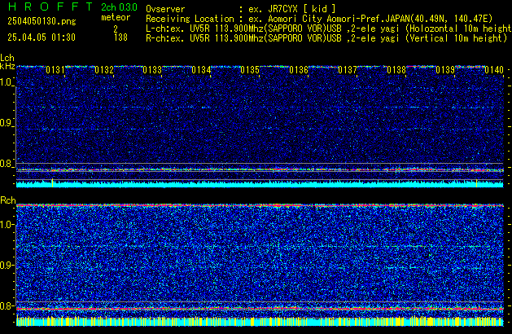Click the 0138 time marker
This screenshot has width=512, height=334.
(396, 70)
